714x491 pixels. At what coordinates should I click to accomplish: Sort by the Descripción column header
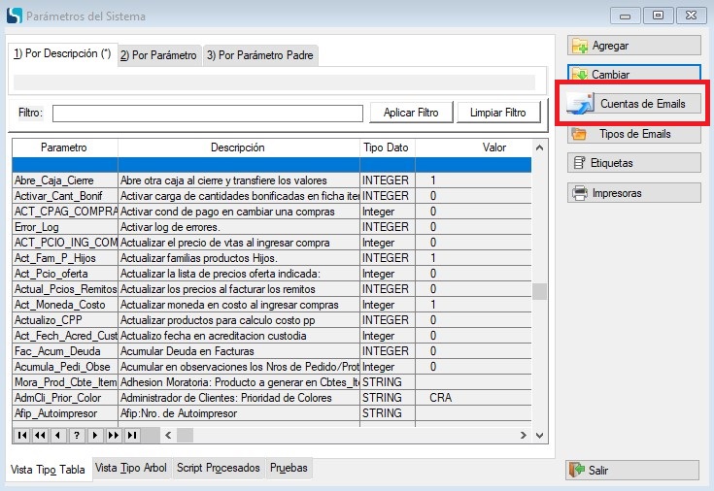(237, 147)
